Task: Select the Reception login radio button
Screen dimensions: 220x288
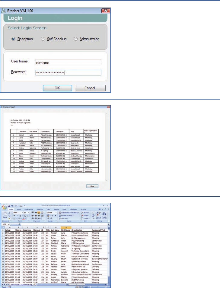Action: click(x=13, y=39)
